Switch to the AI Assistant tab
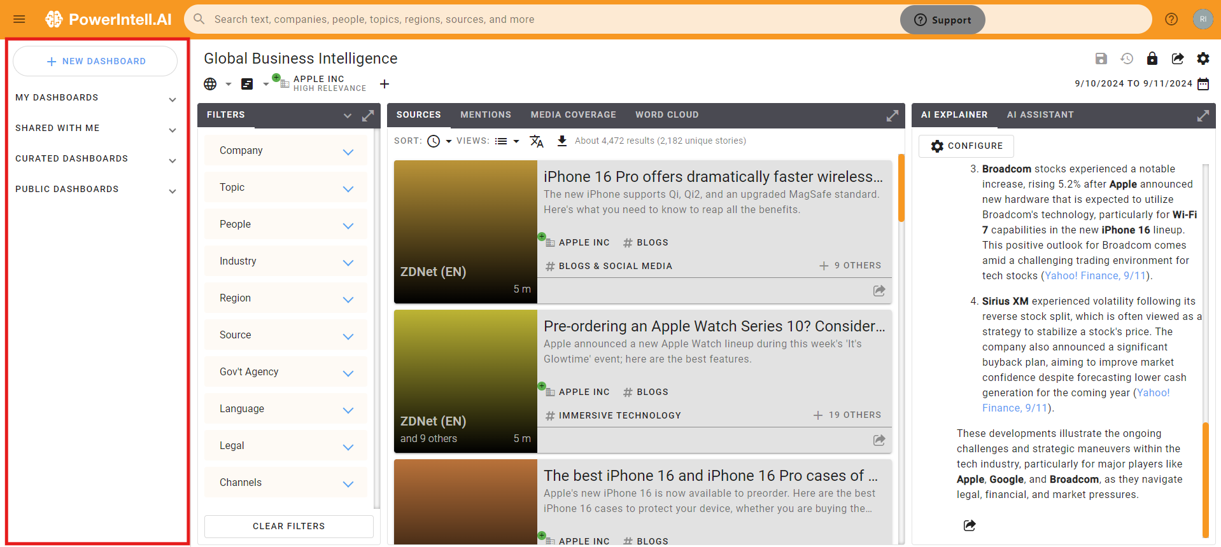1221x547 pixels. 1040,115
